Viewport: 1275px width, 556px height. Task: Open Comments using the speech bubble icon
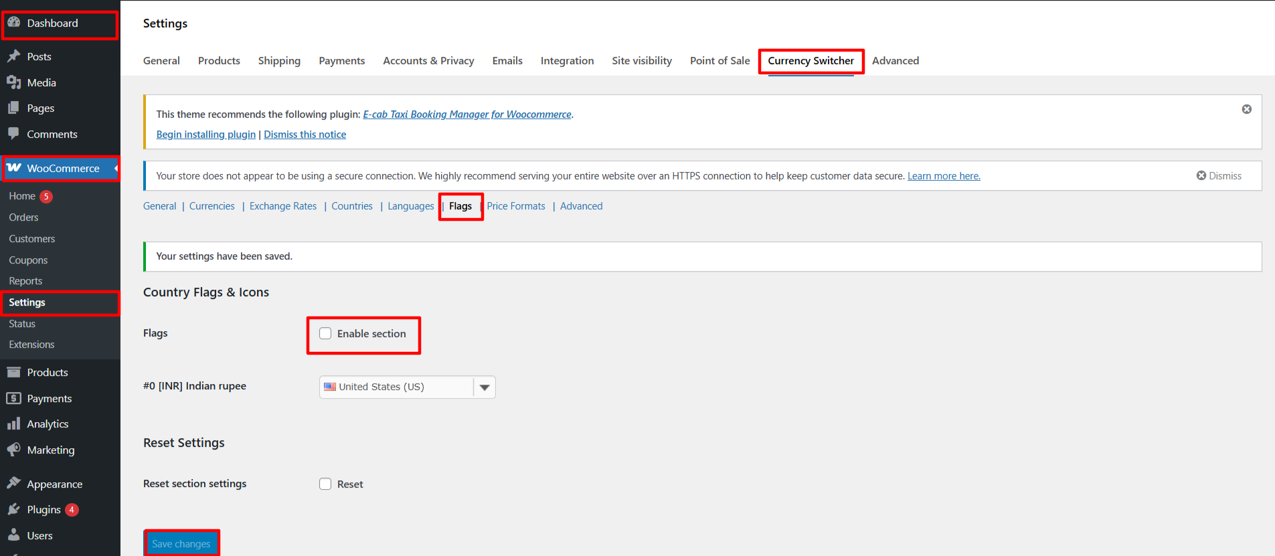13,134
